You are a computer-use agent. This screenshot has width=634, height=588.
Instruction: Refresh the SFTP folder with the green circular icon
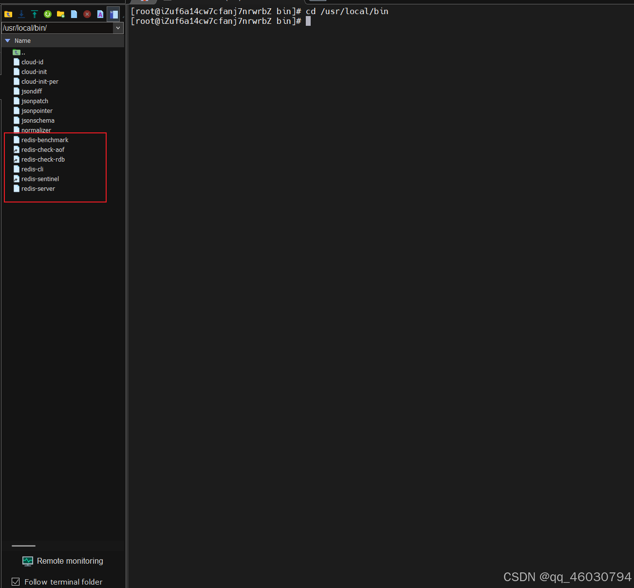pyautogui.click(x=48, y=14)
